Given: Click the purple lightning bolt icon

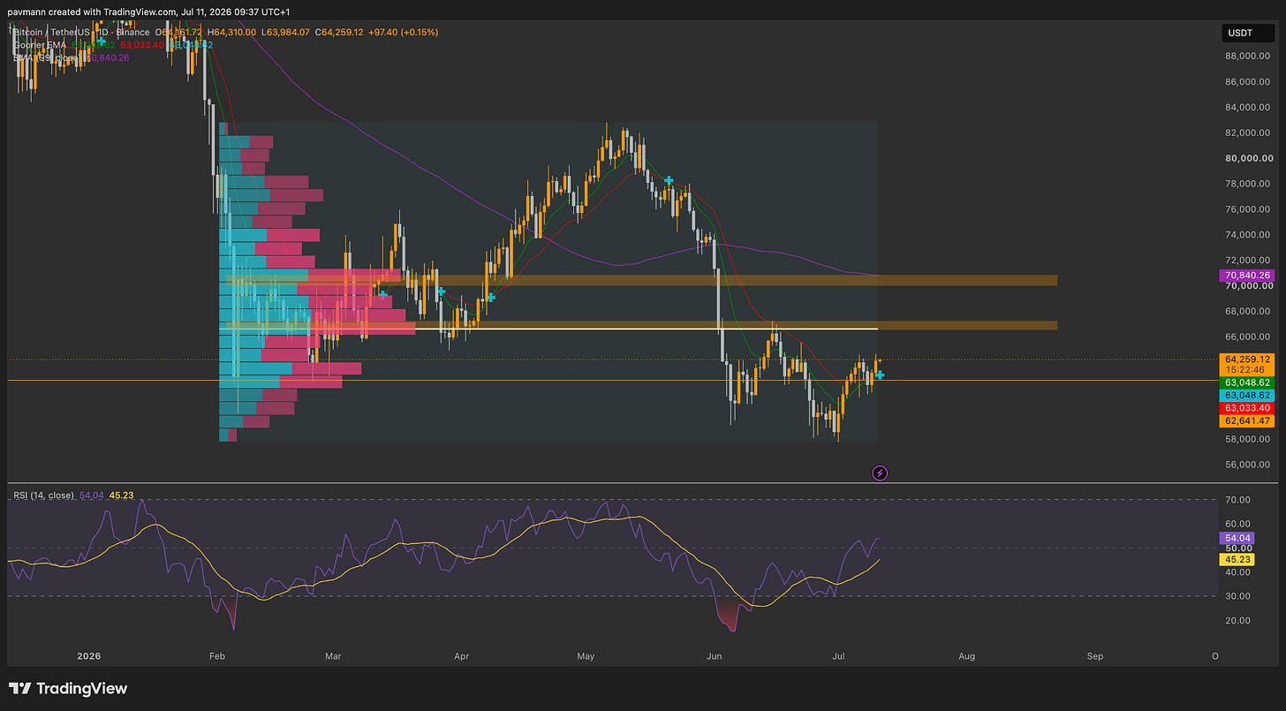Looking at the screenshot, I should [880, 473].
